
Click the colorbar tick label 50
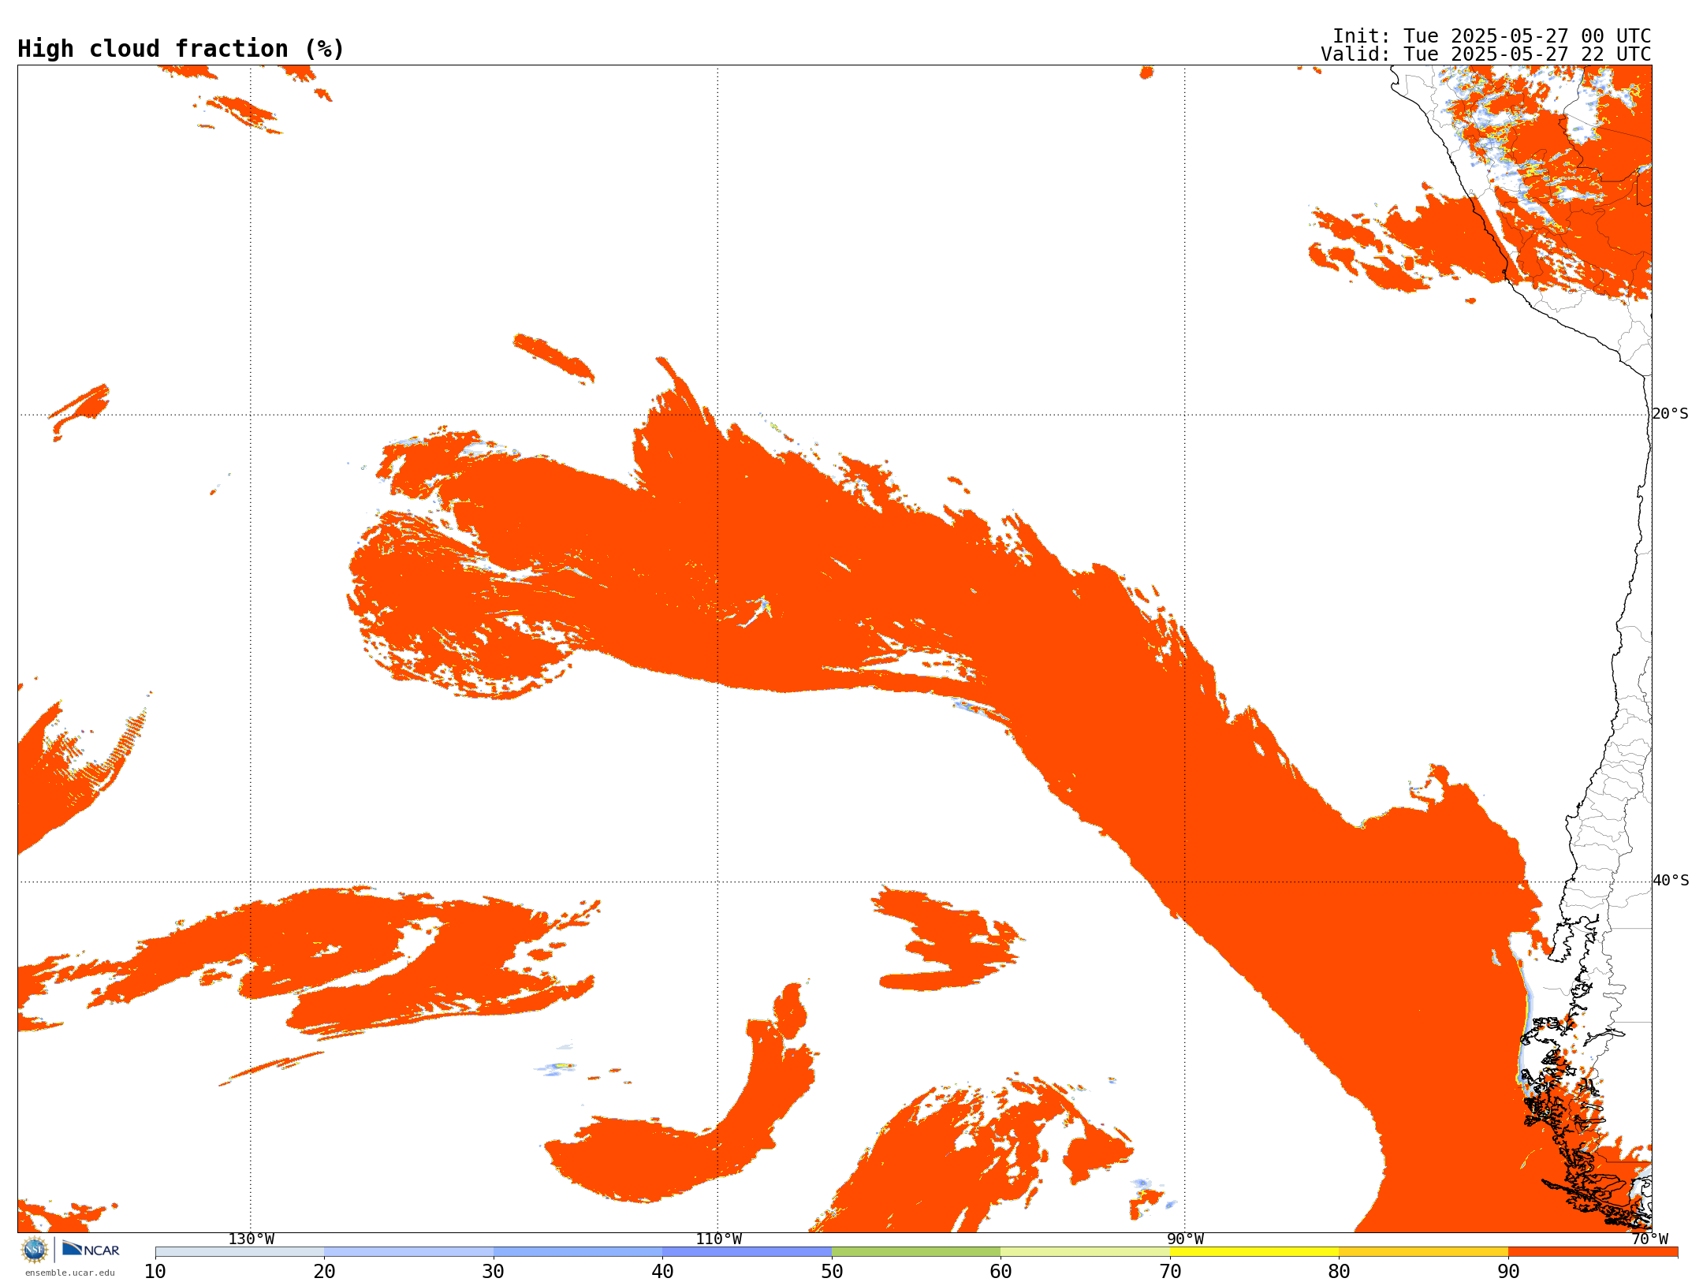coord(832,1271)
